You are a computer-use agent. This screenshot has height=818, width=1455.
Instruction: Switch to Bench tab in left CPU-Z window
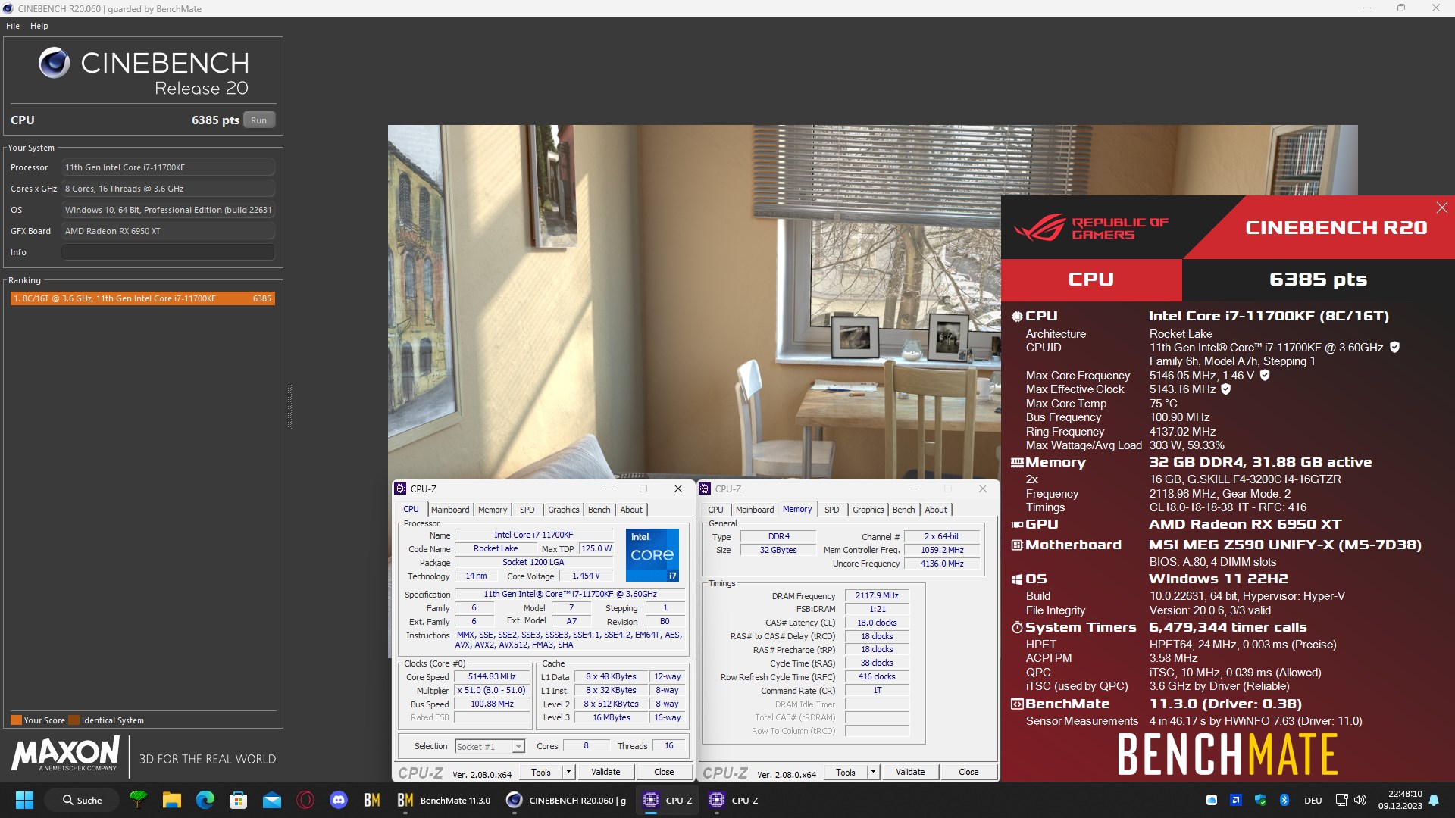point(599,510)
